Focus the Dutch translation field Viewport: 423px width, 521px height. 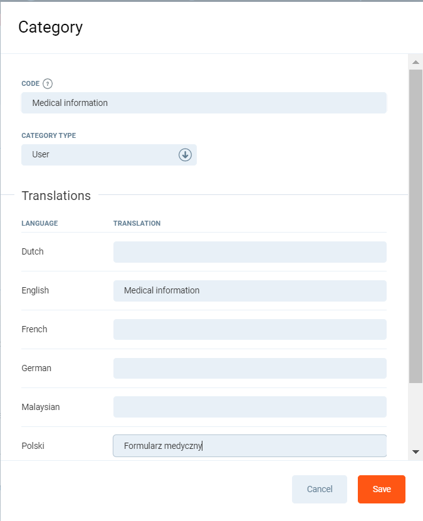point(249,252)
